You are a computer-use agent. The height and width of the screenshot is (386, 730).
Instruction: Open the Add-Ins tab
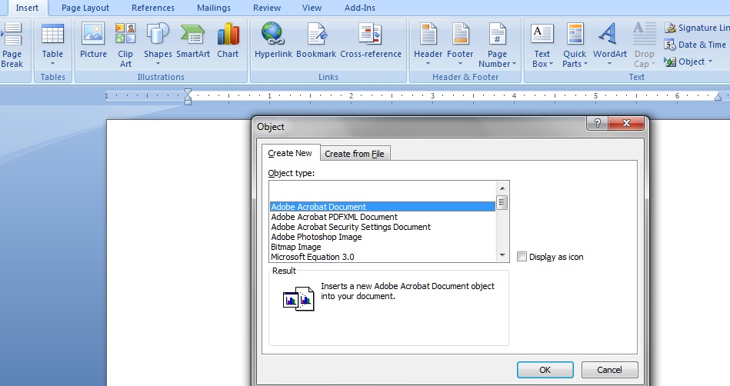(359, 8)
